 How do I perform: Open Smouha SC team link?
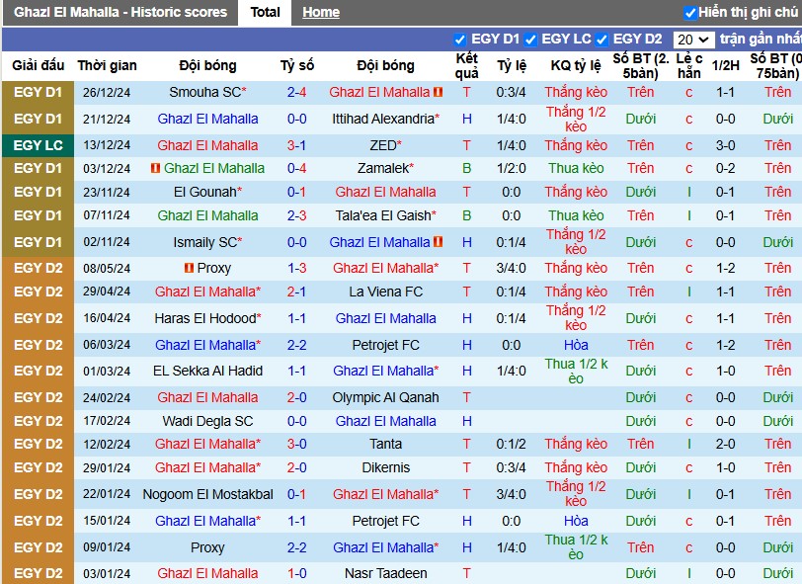tap(207, 92)
